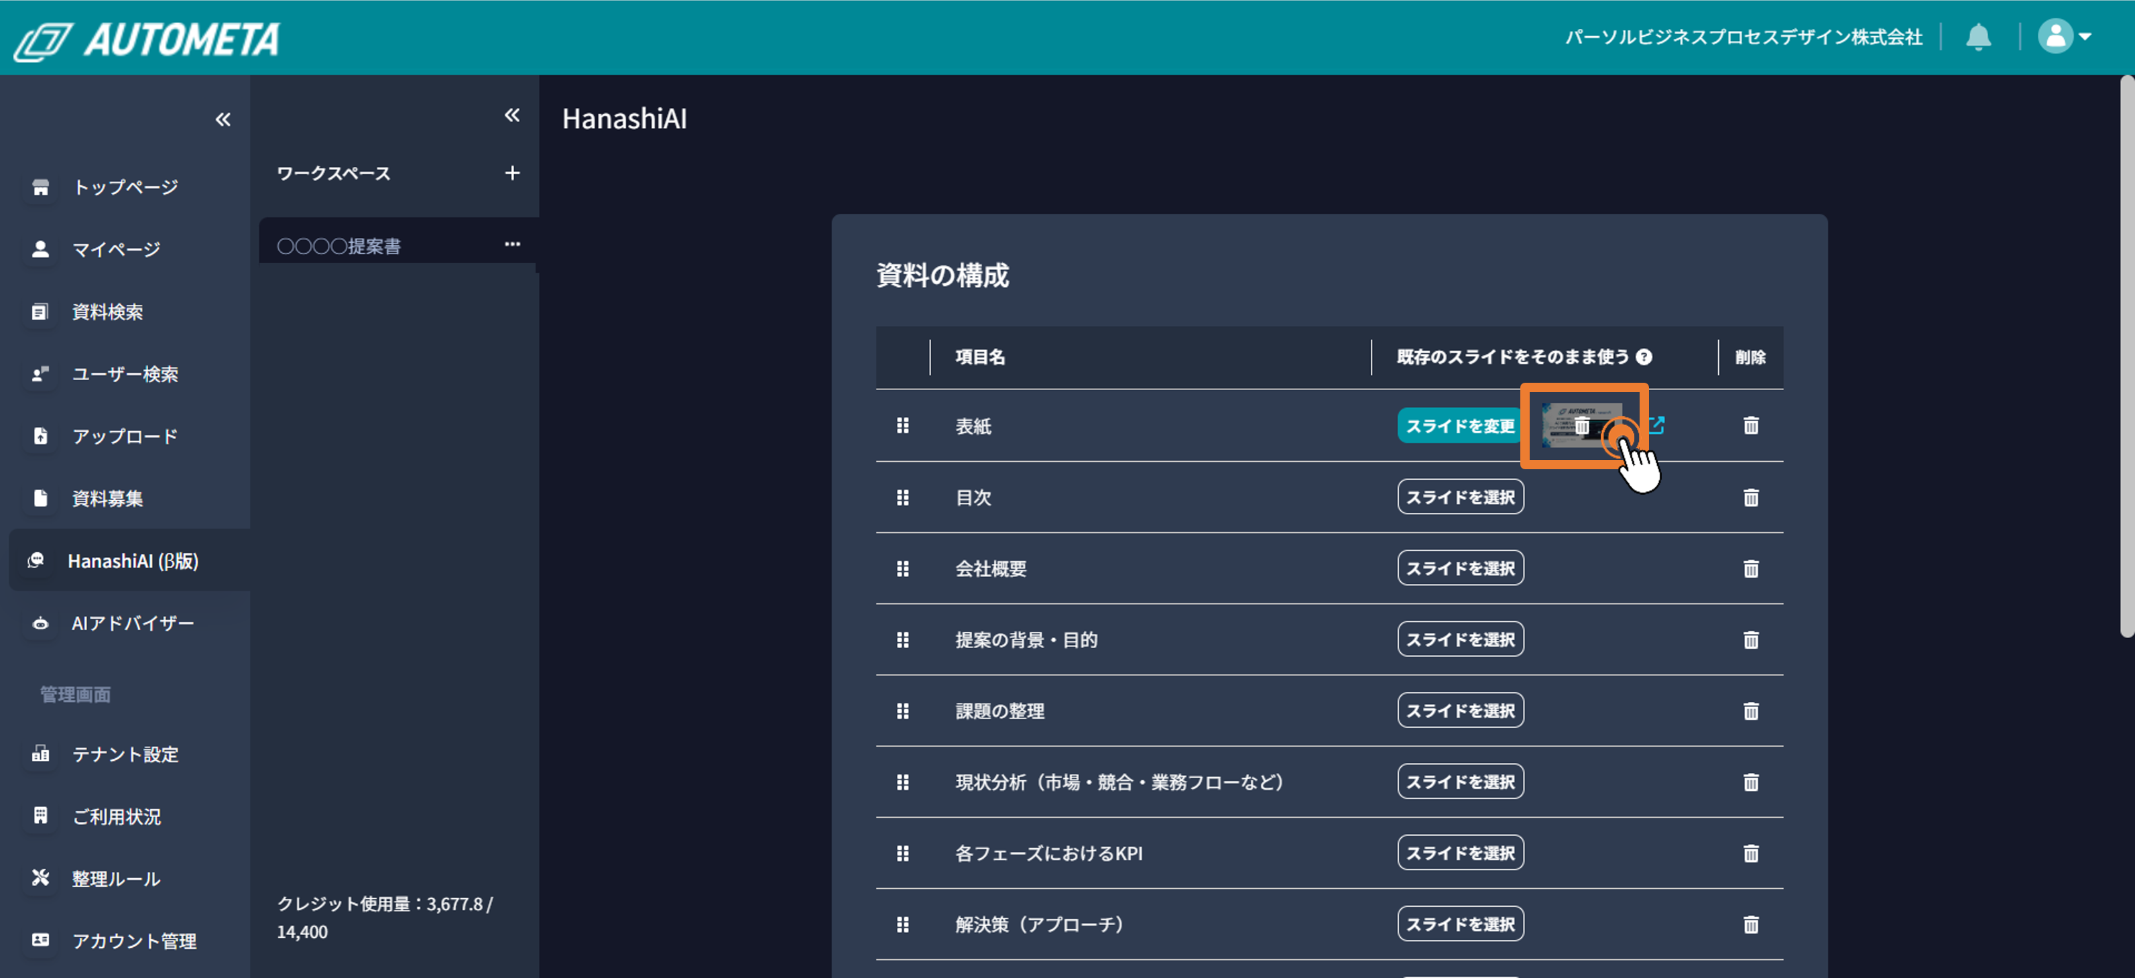
Task: Click スライドを選択 for 会社概要
Action: tap(1461, 568)
